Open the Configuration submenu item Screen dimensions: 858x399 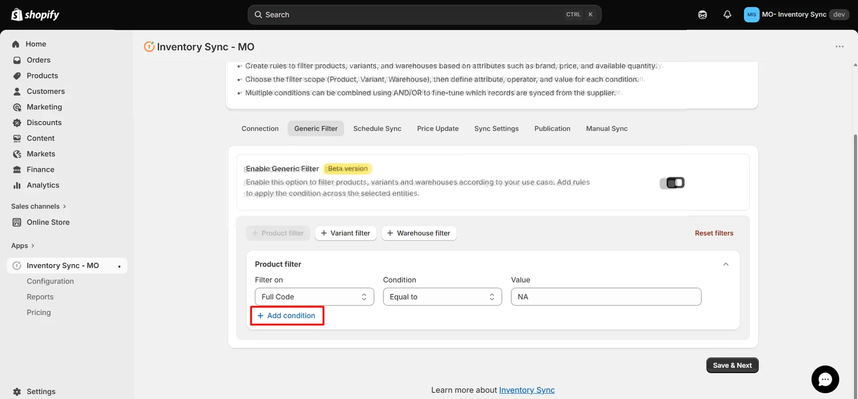coord(50,281)
